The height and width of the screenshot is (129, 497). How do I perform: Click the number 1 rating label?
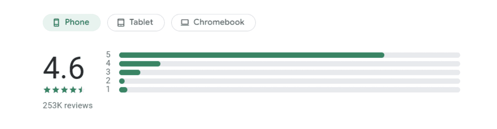(108, 89)
